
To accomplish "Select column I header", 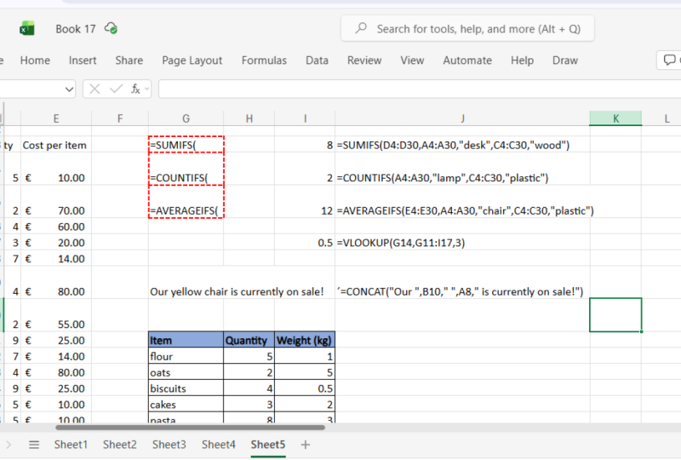I will pos(305,118).
